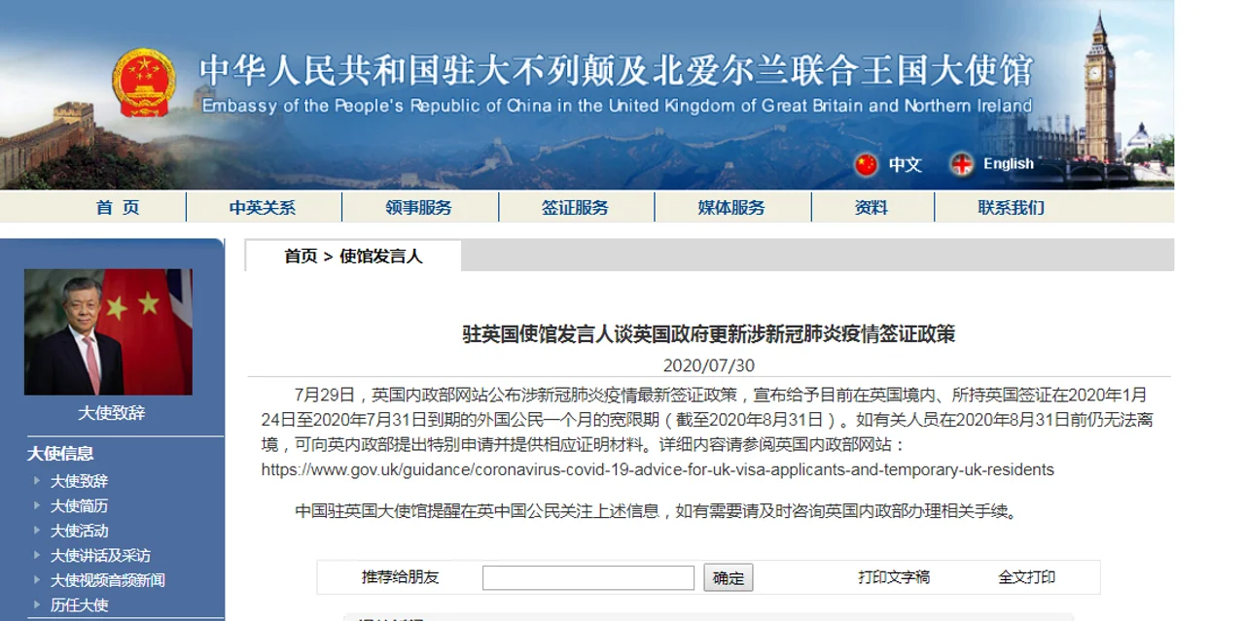Click the article title 驻英国使馆发言人谈英国政府更新涉新冠肺炎疫情签证政策
The height and width of the screenshot is (621, 1245).
coord(708,334)
